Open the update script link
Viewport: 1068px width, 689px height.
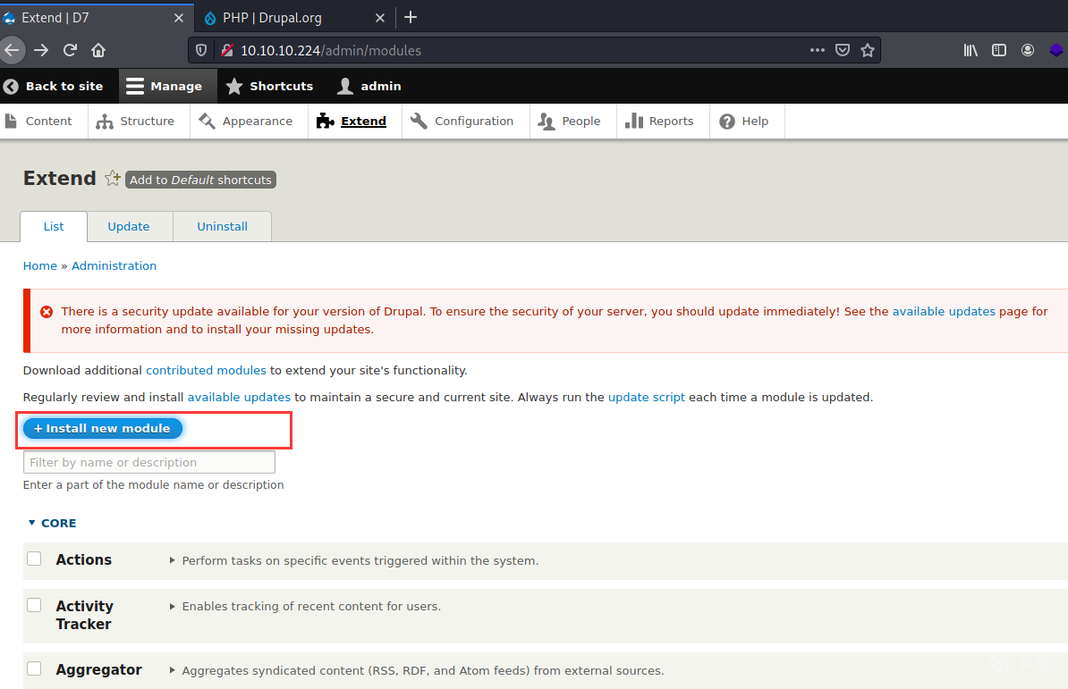[647, 397]
